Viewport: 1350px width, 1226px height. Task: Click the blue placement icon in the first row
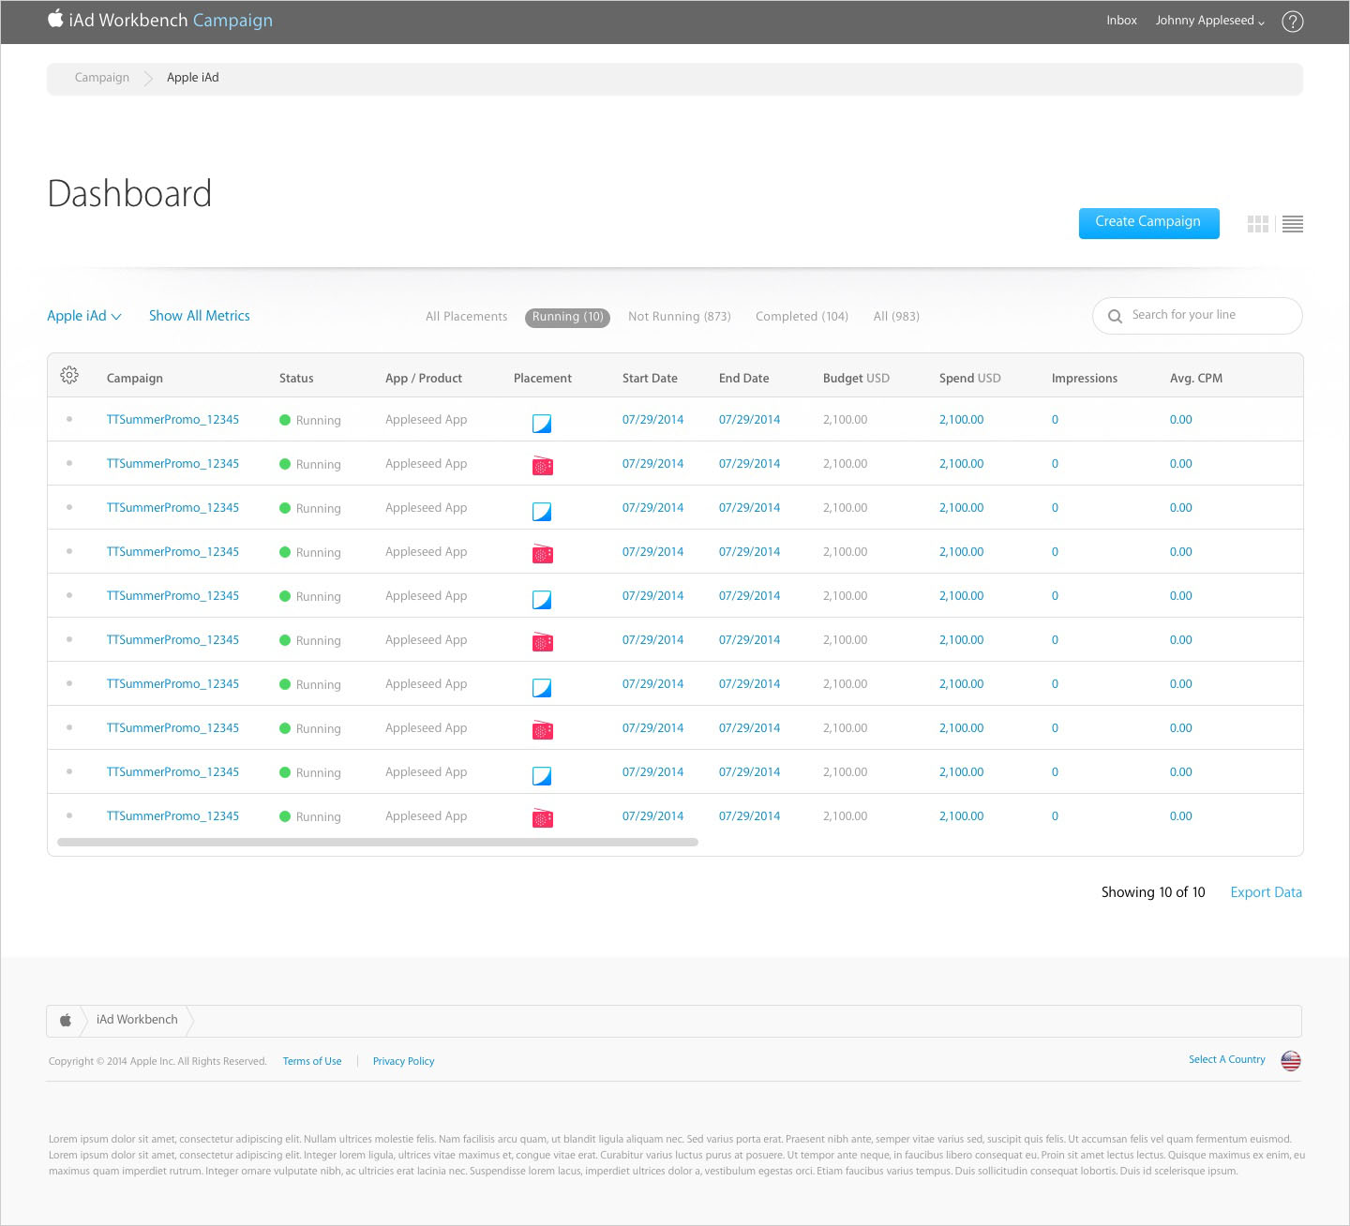point(542,423)
